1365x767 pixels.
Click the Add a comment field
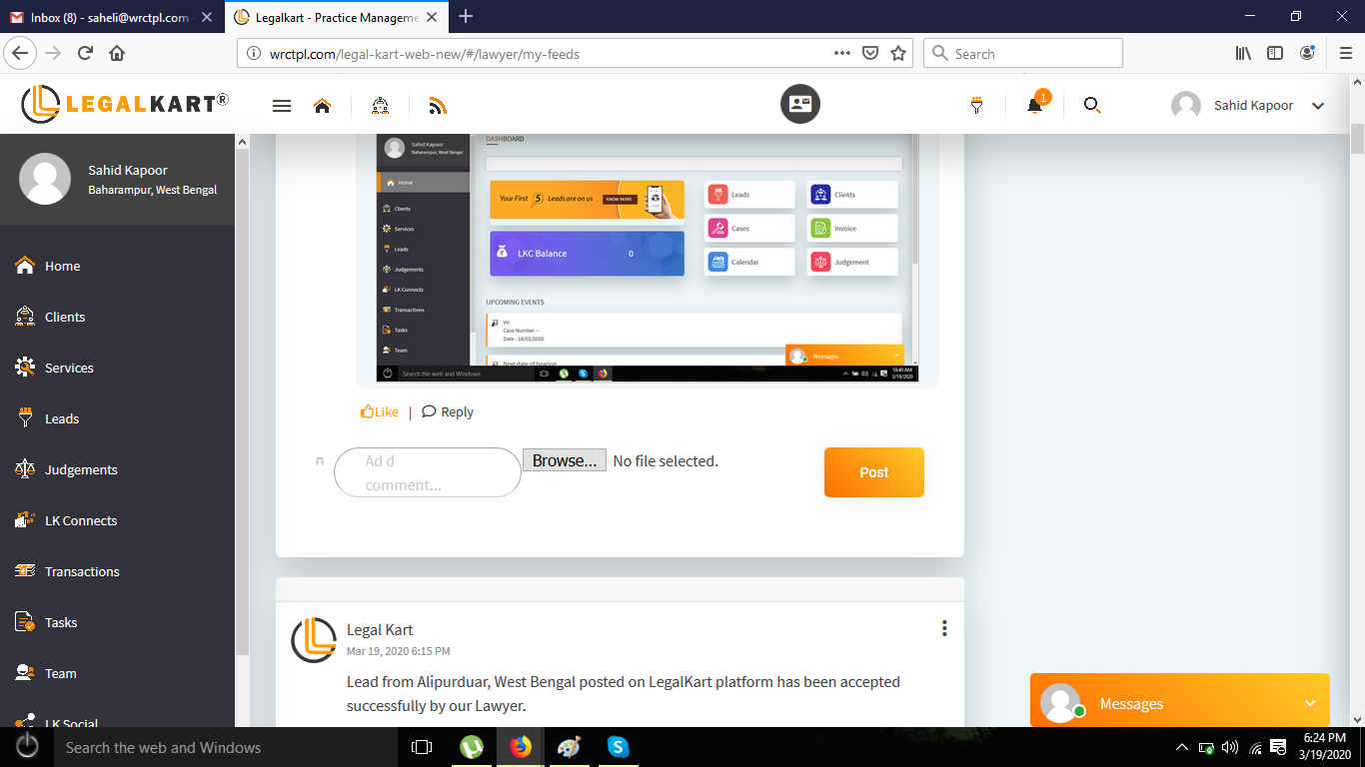click(x=427, y=472)
